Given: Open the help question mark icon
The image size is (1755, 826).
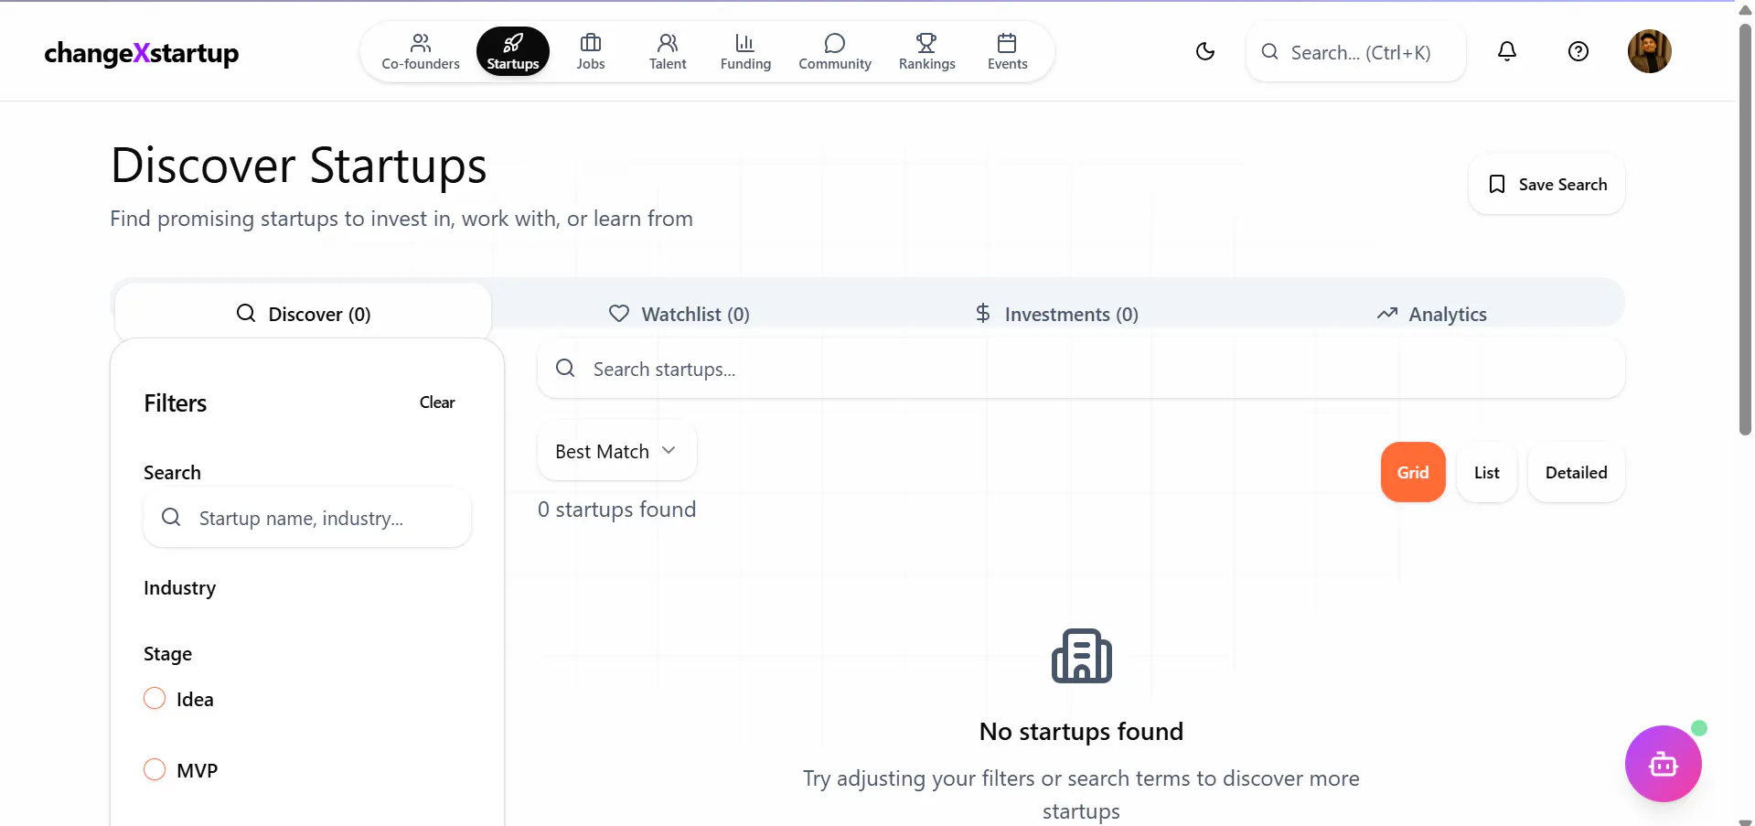Looking at the screenshot, I should [1578, 51].
